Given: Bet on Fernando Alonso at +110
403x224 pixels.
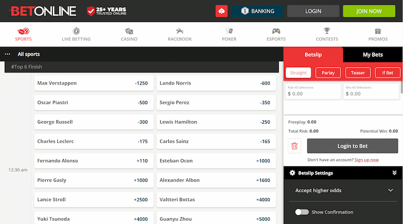Looking at the screenshot, I should click(94, 161).
